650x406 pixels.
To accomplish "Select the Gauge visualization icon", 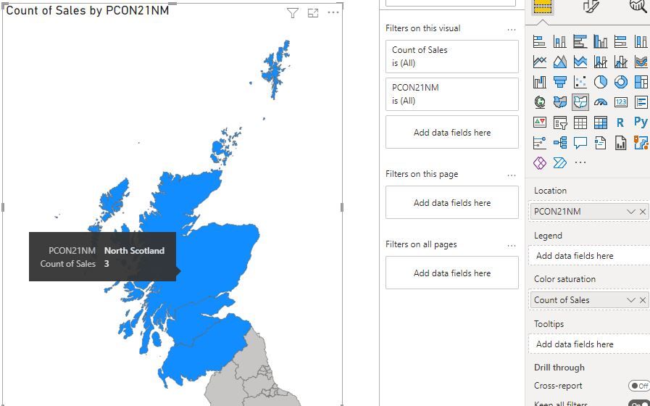I will click(x=601, y=102).
